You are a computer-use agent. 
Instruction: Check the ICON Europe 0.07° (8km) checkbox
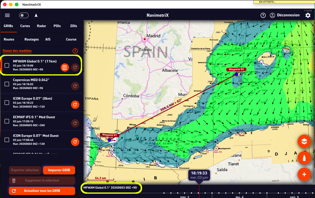[x=7, y=103]
